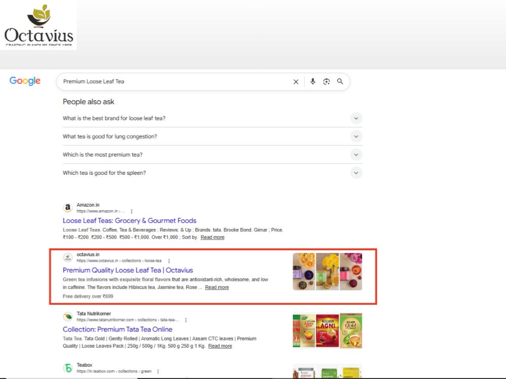Open "Collection: Premium Tata Tea Online" link
Screen dimensions: 506x379
click(117, 329)
